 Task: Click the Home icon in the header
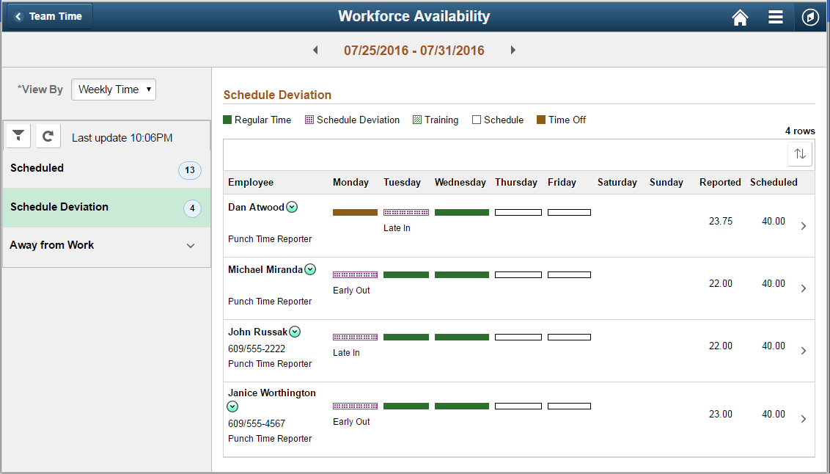pos(740,16)
